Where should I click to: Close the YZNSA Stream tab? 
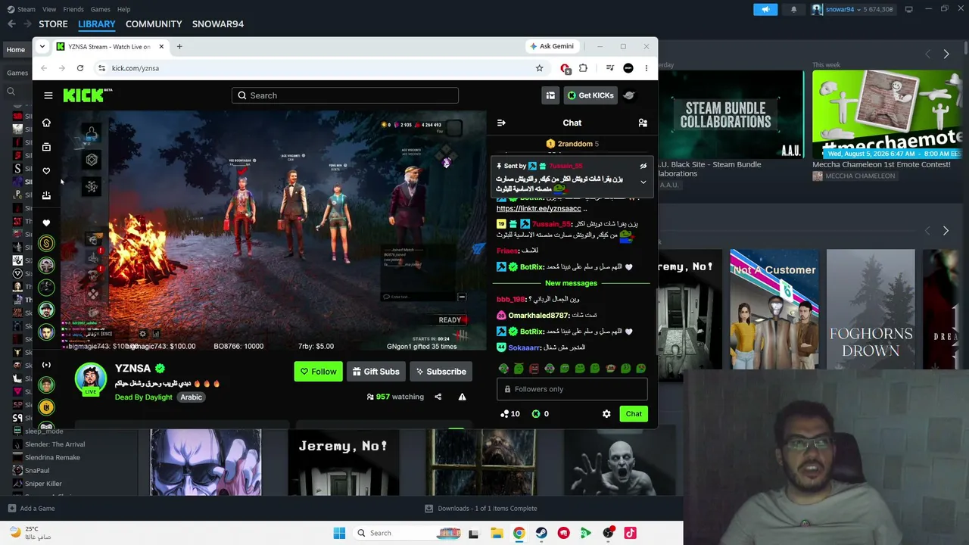(x=161, y=47)
